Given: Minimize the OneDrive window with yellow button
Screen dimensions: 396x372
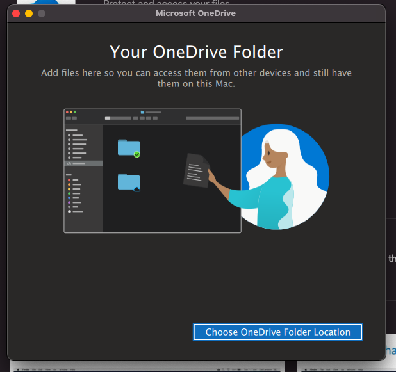Looking at the screenshot, I should pyautogui.click(x=29, y=13).
